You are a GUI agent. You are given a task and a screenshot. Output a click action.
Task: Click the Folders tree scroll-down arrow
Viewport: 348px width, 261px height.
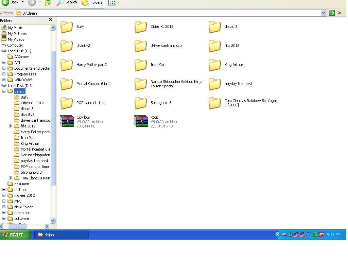point(53,221)
